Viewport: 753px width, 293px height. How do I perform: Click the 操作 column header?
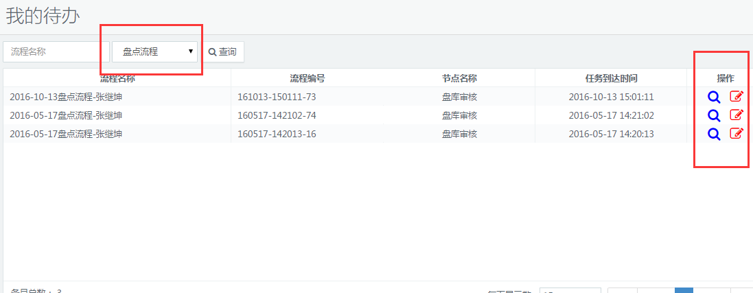(x=725, y=78)
